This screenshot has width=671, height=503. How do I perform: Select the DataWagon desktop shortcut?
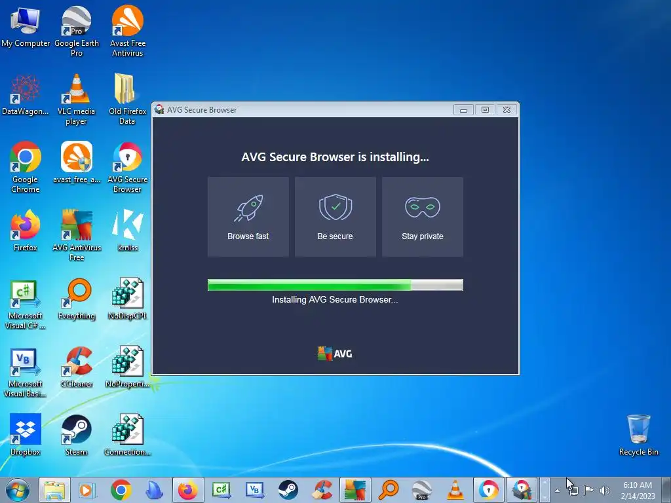[x=26, y=95]
